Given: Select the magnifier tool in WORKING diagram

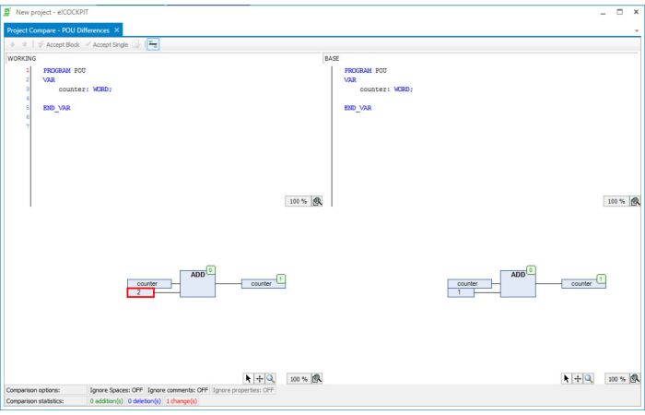Looking at the screenshot, I should [269, 378].
